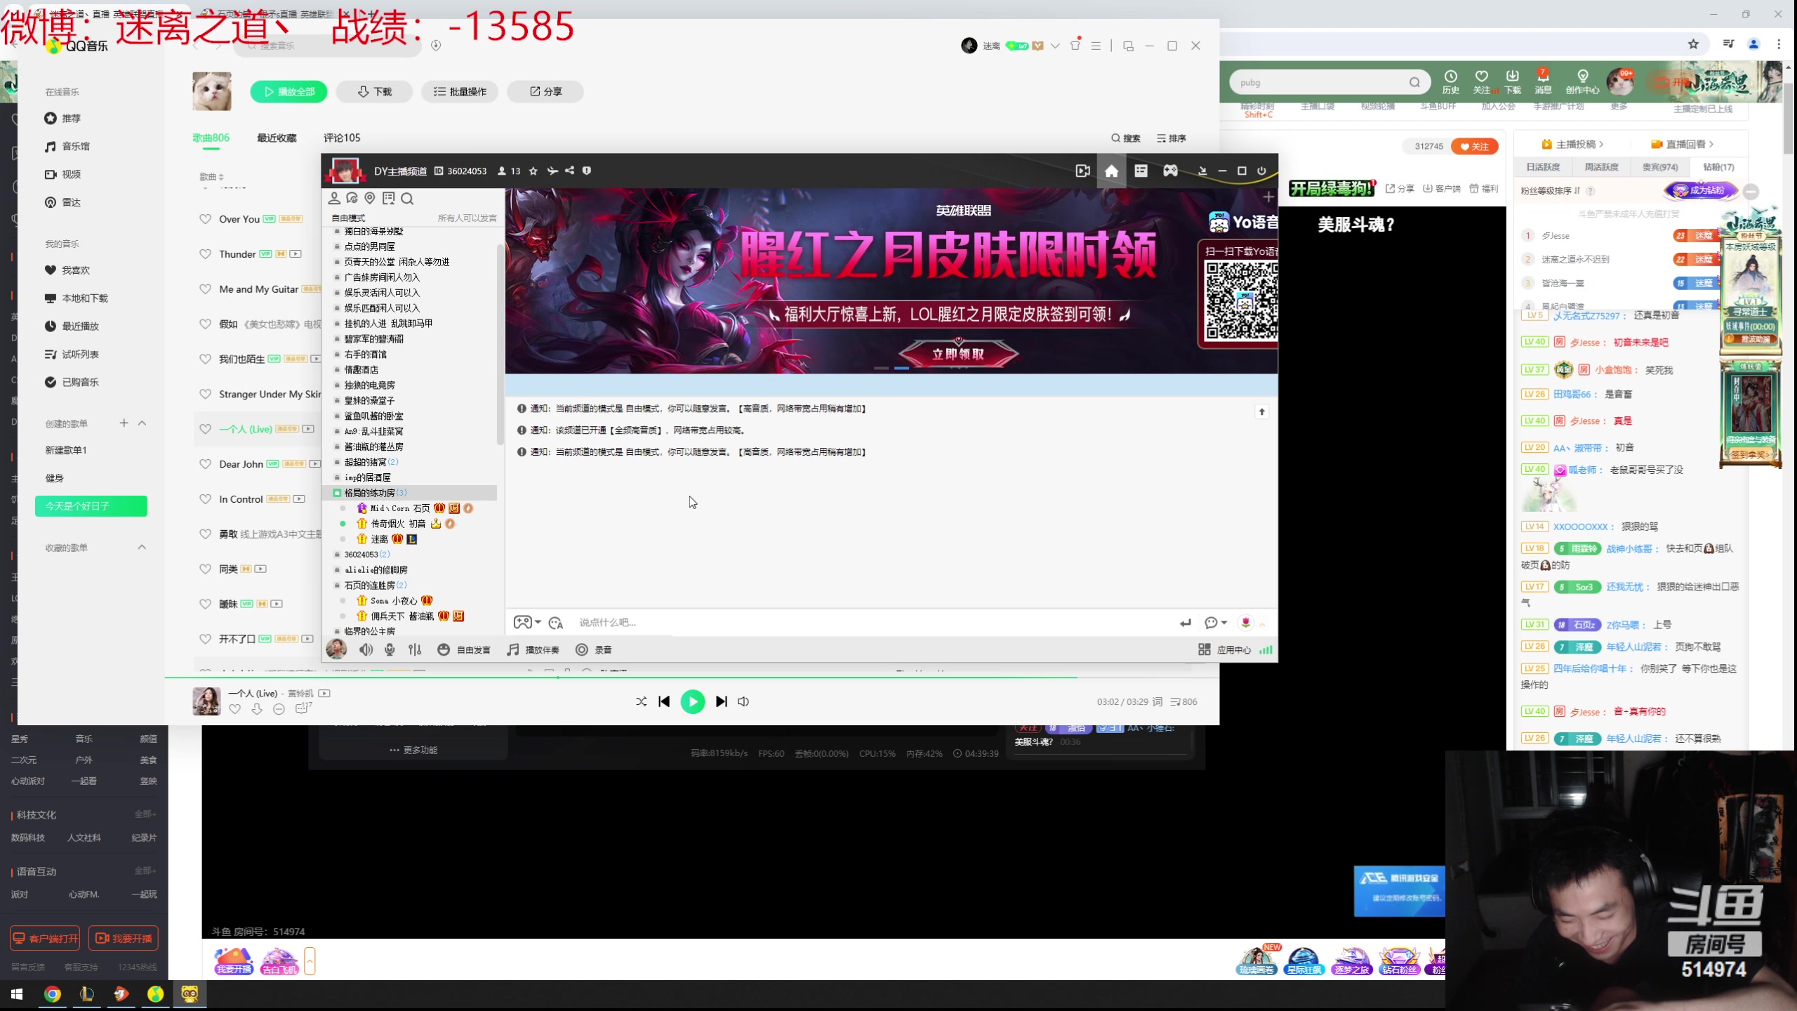Collapse the 收藏的歌单 section chevron

142,548
